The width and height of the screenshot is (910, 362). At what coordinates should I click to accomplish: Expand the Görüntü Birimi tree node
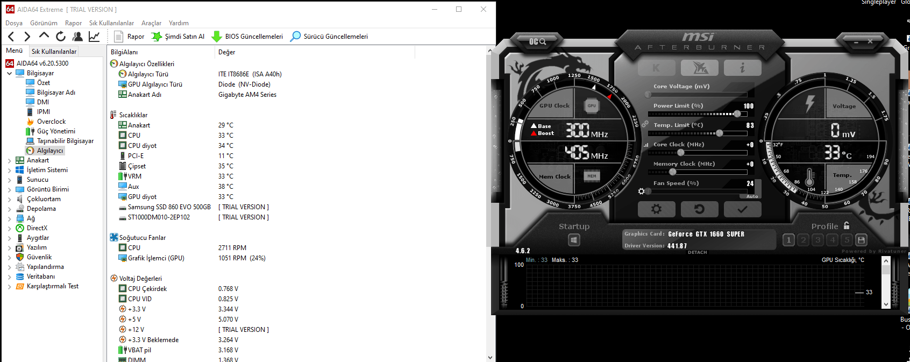point(9,189)
